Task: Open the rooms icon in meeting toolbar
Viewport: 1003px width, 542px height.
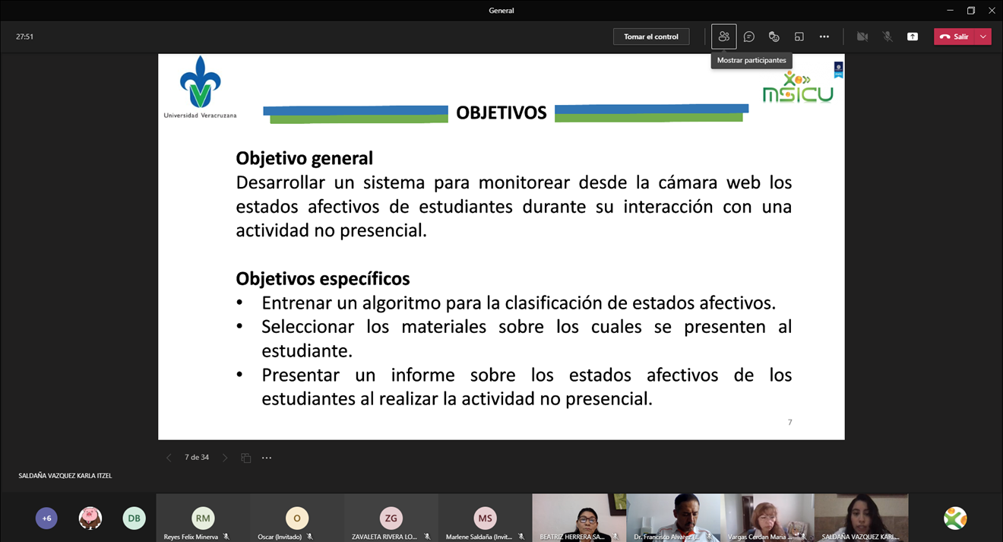Action: click(799, 36)
